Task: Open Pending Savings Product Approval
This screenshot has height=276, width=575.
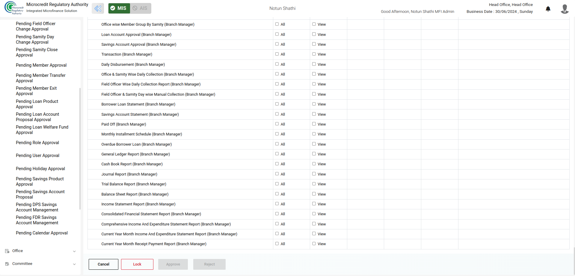Action: point(40,182)
